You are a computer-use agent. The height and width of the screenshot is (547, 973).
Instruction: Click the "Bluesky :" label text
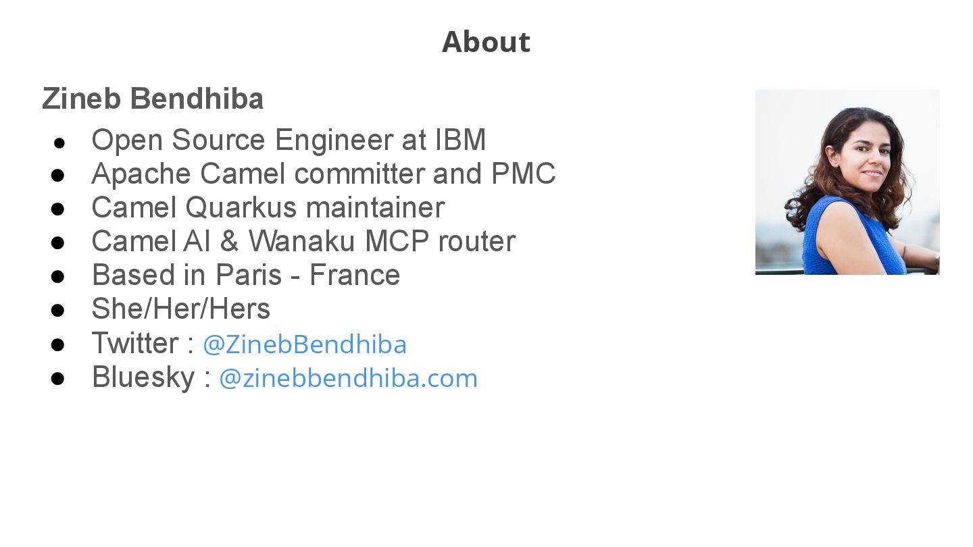coord(151,377)
